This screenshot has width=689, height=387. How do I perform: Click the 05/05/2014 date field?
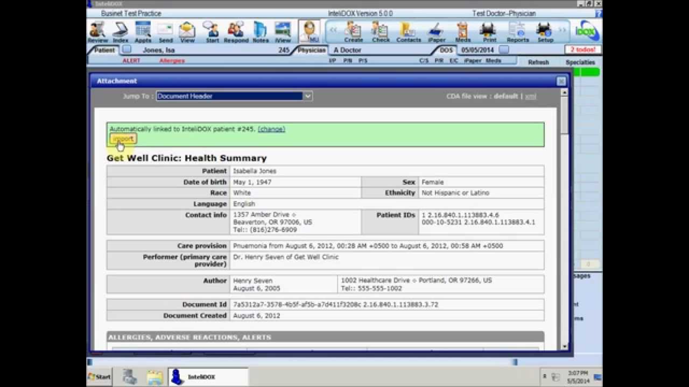pyautogui.click(x=477, y=50)
